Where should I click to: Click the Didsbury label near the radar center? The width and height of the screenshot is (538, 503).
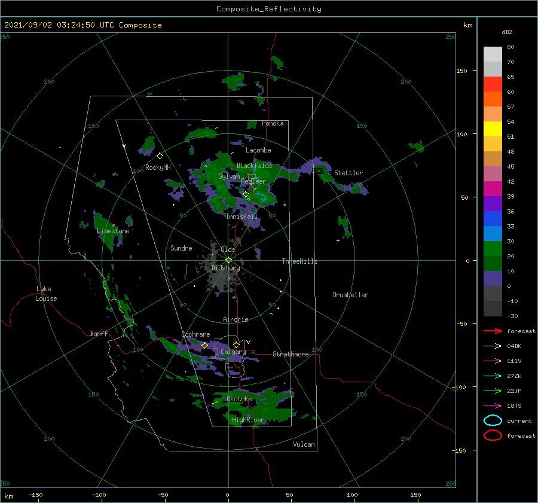(225, 268)
